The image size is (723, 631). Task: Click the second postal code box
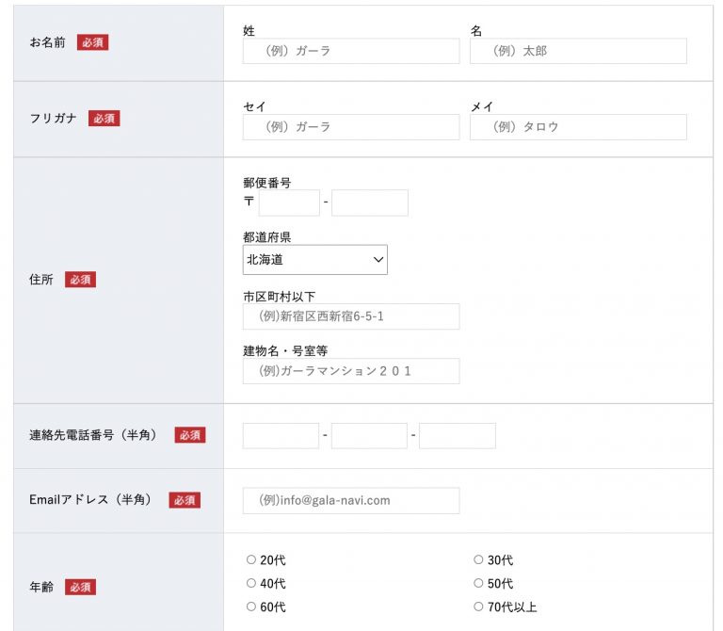pyautogui.click(x=369, y=202)
